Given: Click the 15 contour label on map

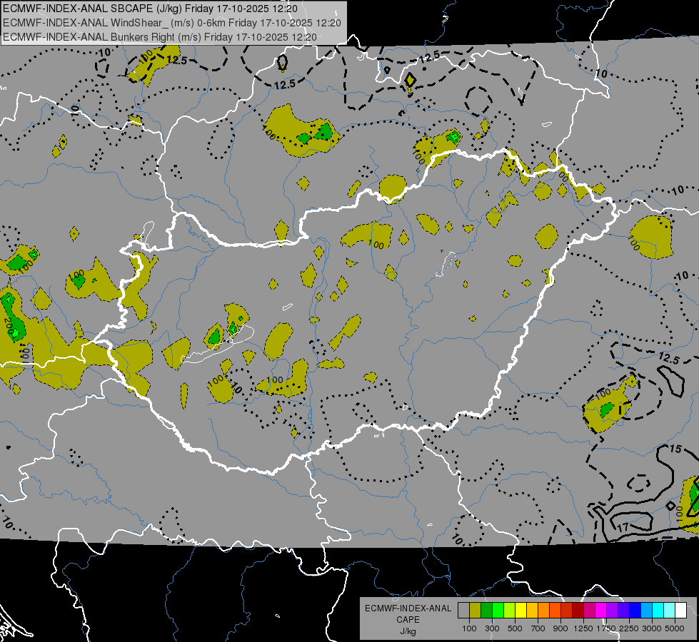Looking at the screenshot, I should (x=676, y=449).
